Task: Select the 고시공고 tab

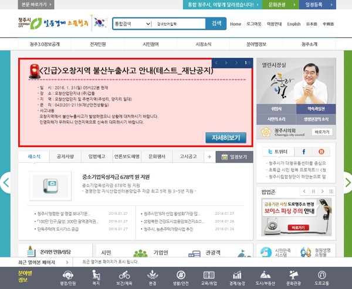Action: coord(188,156)
